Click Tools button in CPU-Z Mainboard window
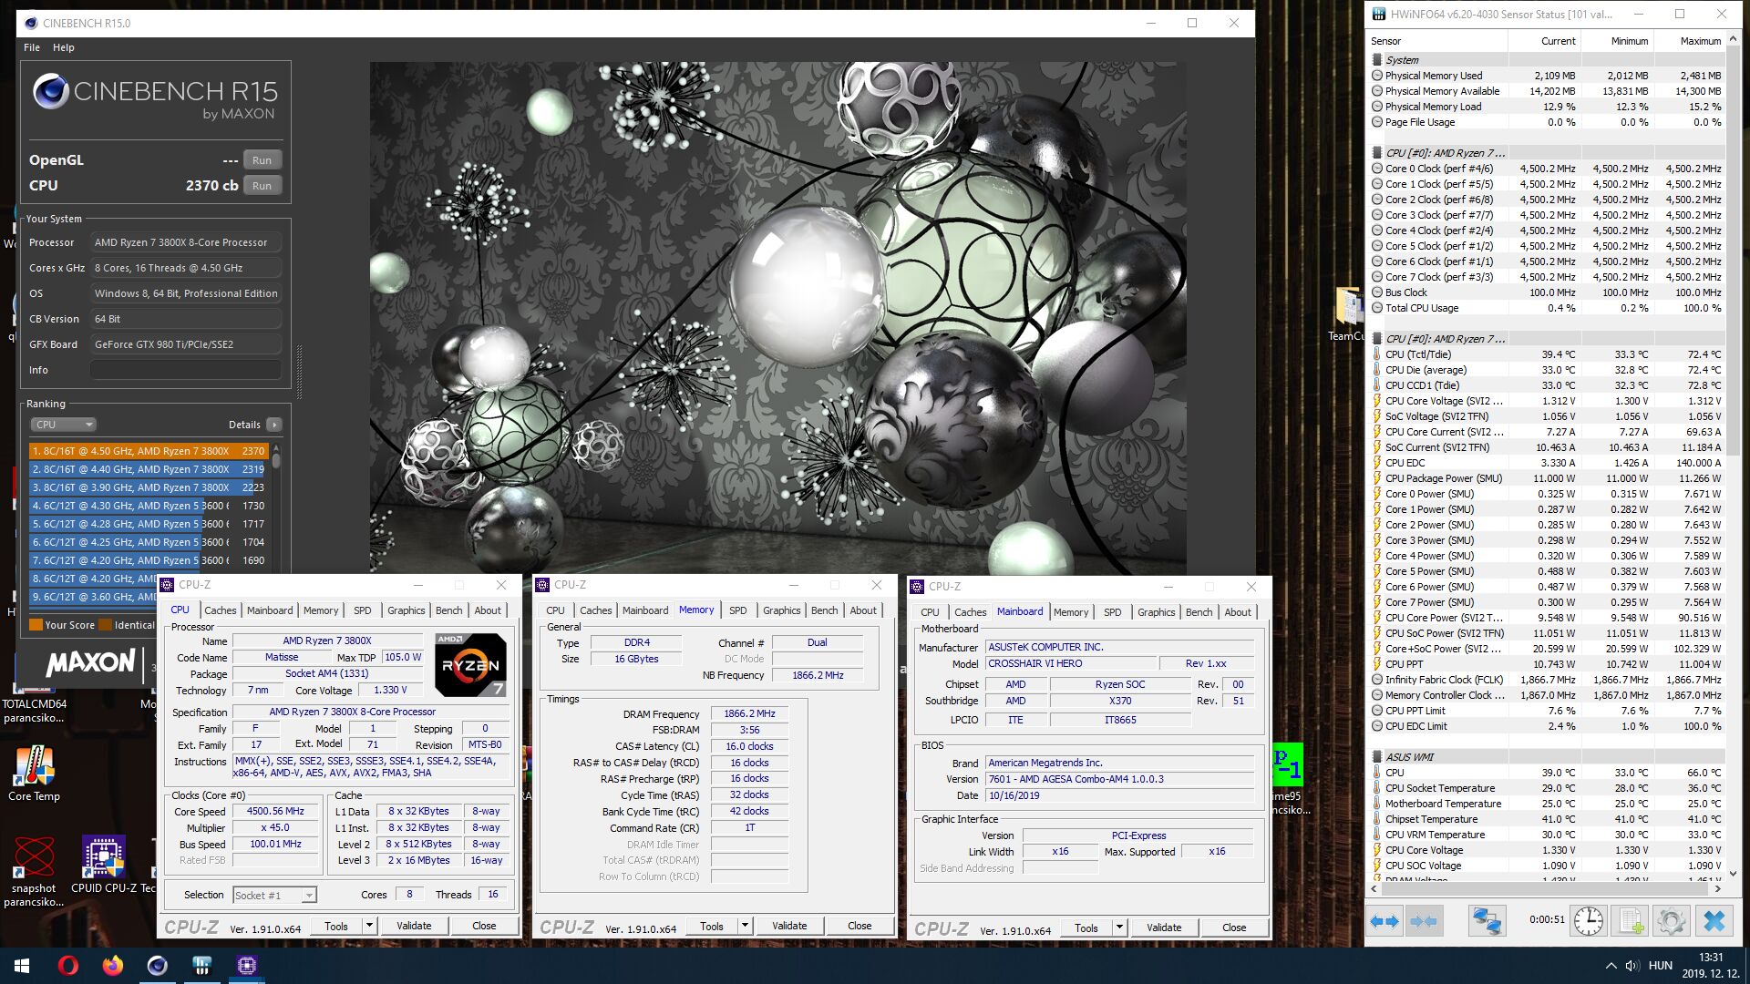 tap(1086, 928)
